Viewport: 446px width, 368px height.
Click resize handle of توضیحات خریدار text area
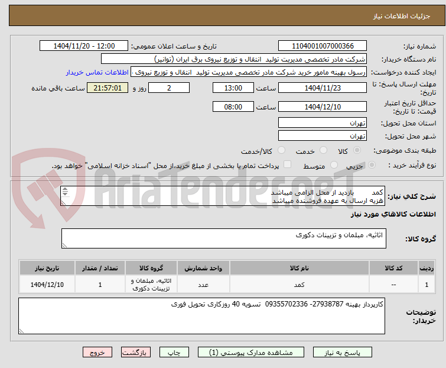[21, 331]
